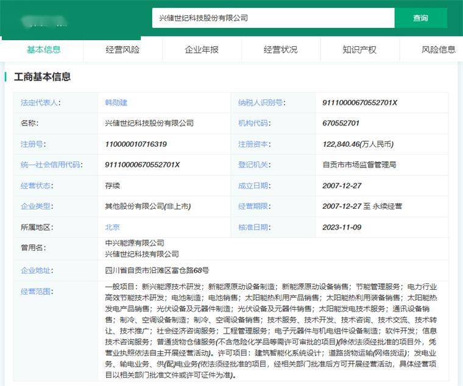The width and height of the screenshot is (463, 386).
Task: Select former name 兴储世纪科技有限公司
Action: [x=142, y=254]
